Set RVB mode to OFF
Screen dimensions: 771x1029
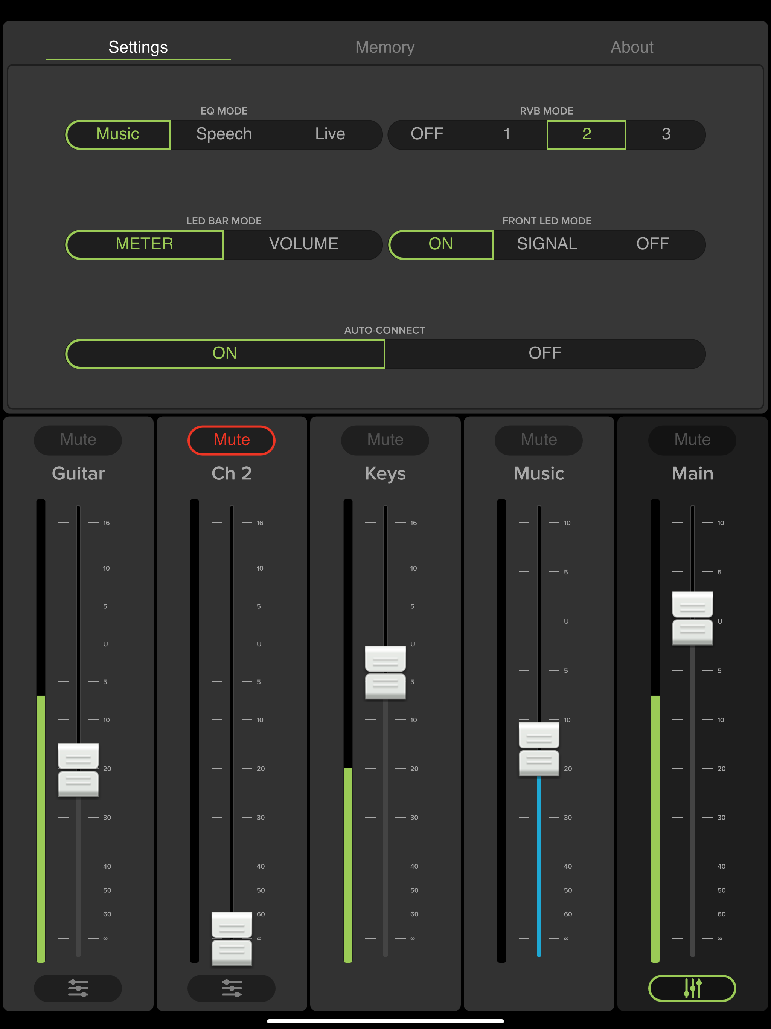pyautogui.click(x=427, y=134)
